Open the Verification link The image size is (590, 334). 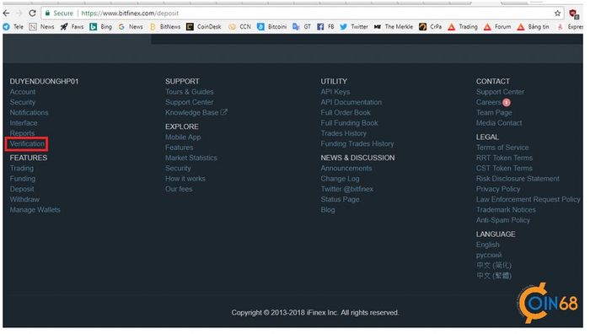pyautogui.click(x=27, y=144)
